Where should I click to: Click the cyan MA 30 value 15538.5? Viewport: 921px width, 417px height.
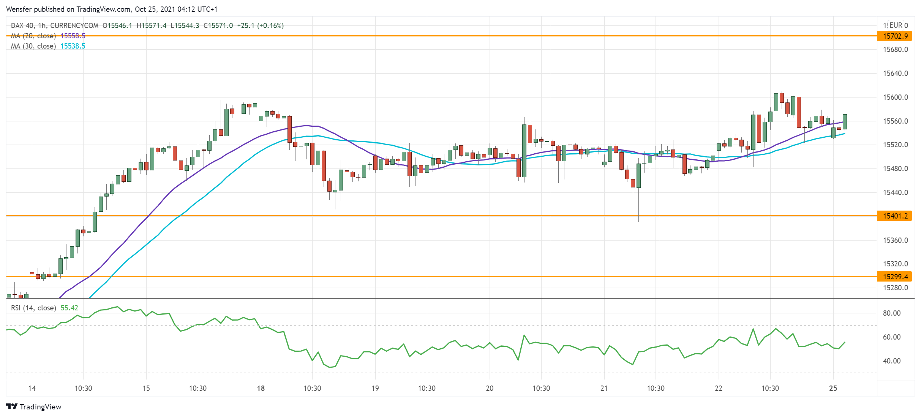pyautogui.click(x=73, y=46)
